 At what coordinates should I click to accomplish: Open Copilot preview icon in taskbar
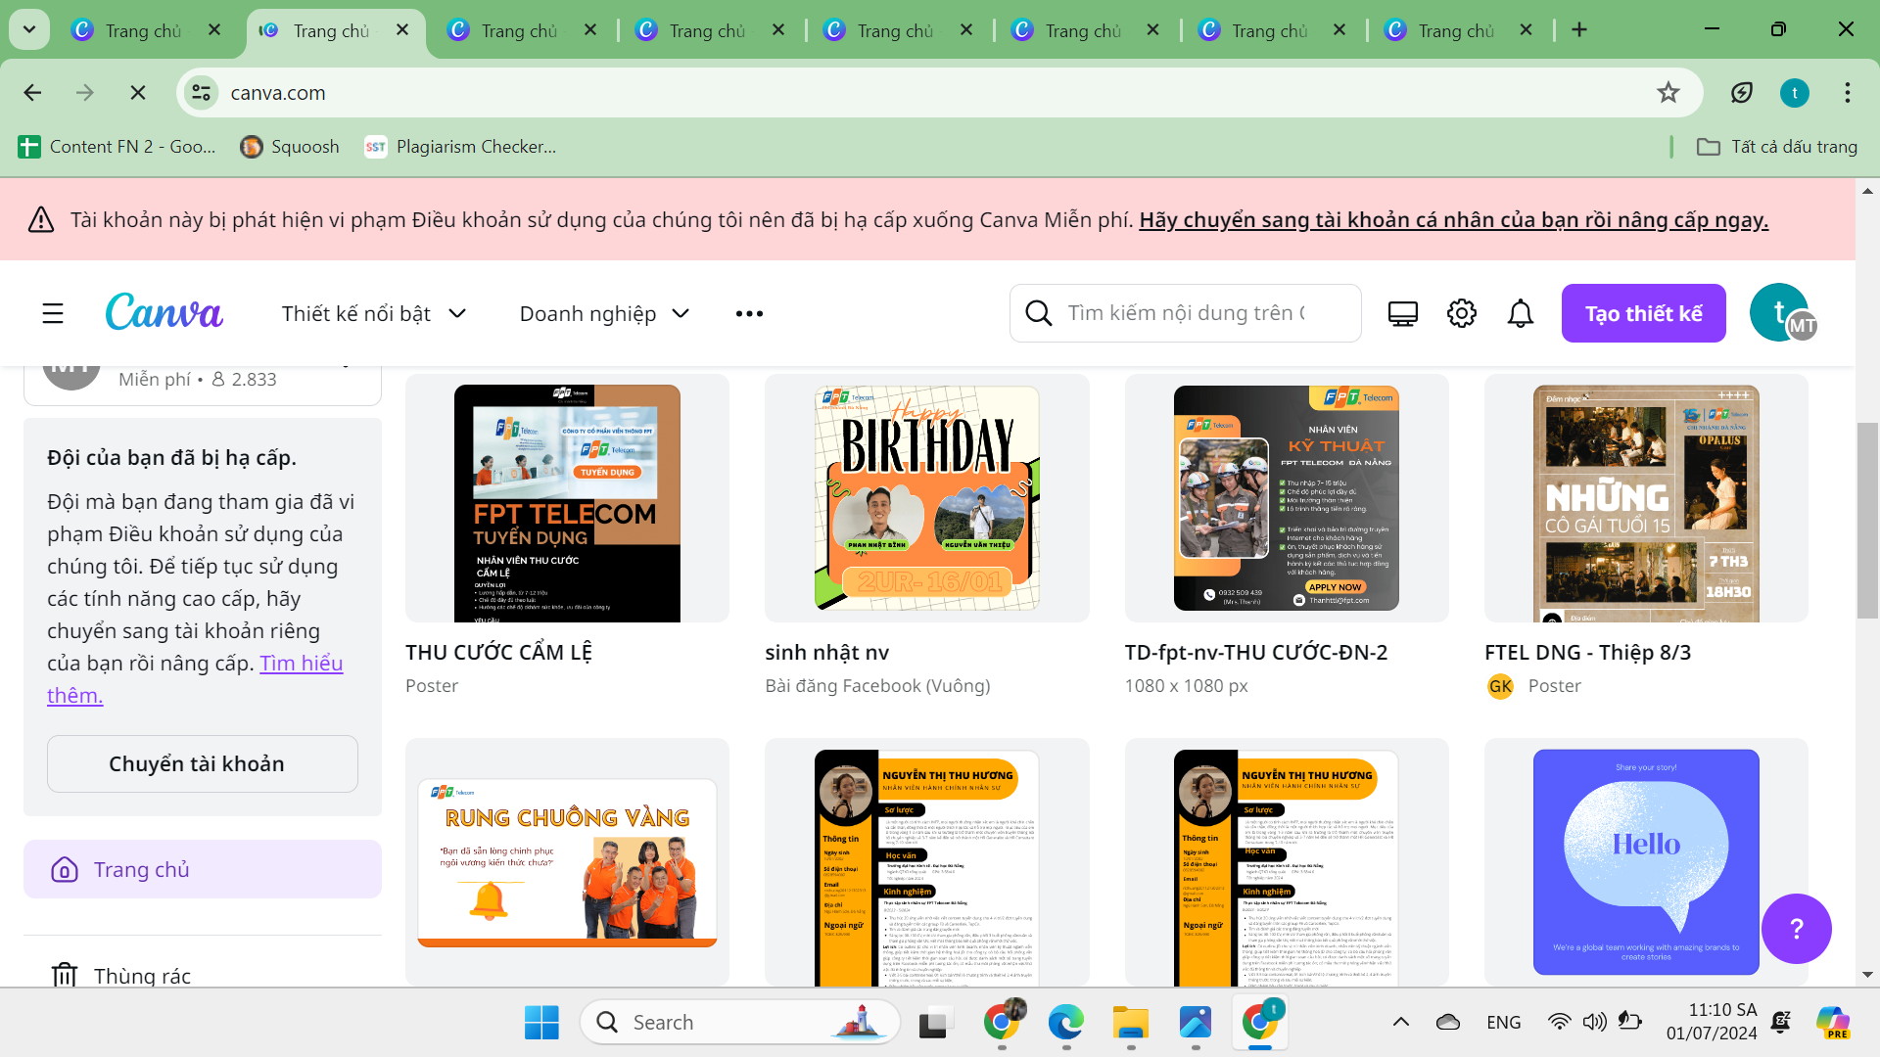[1832, 1022]
